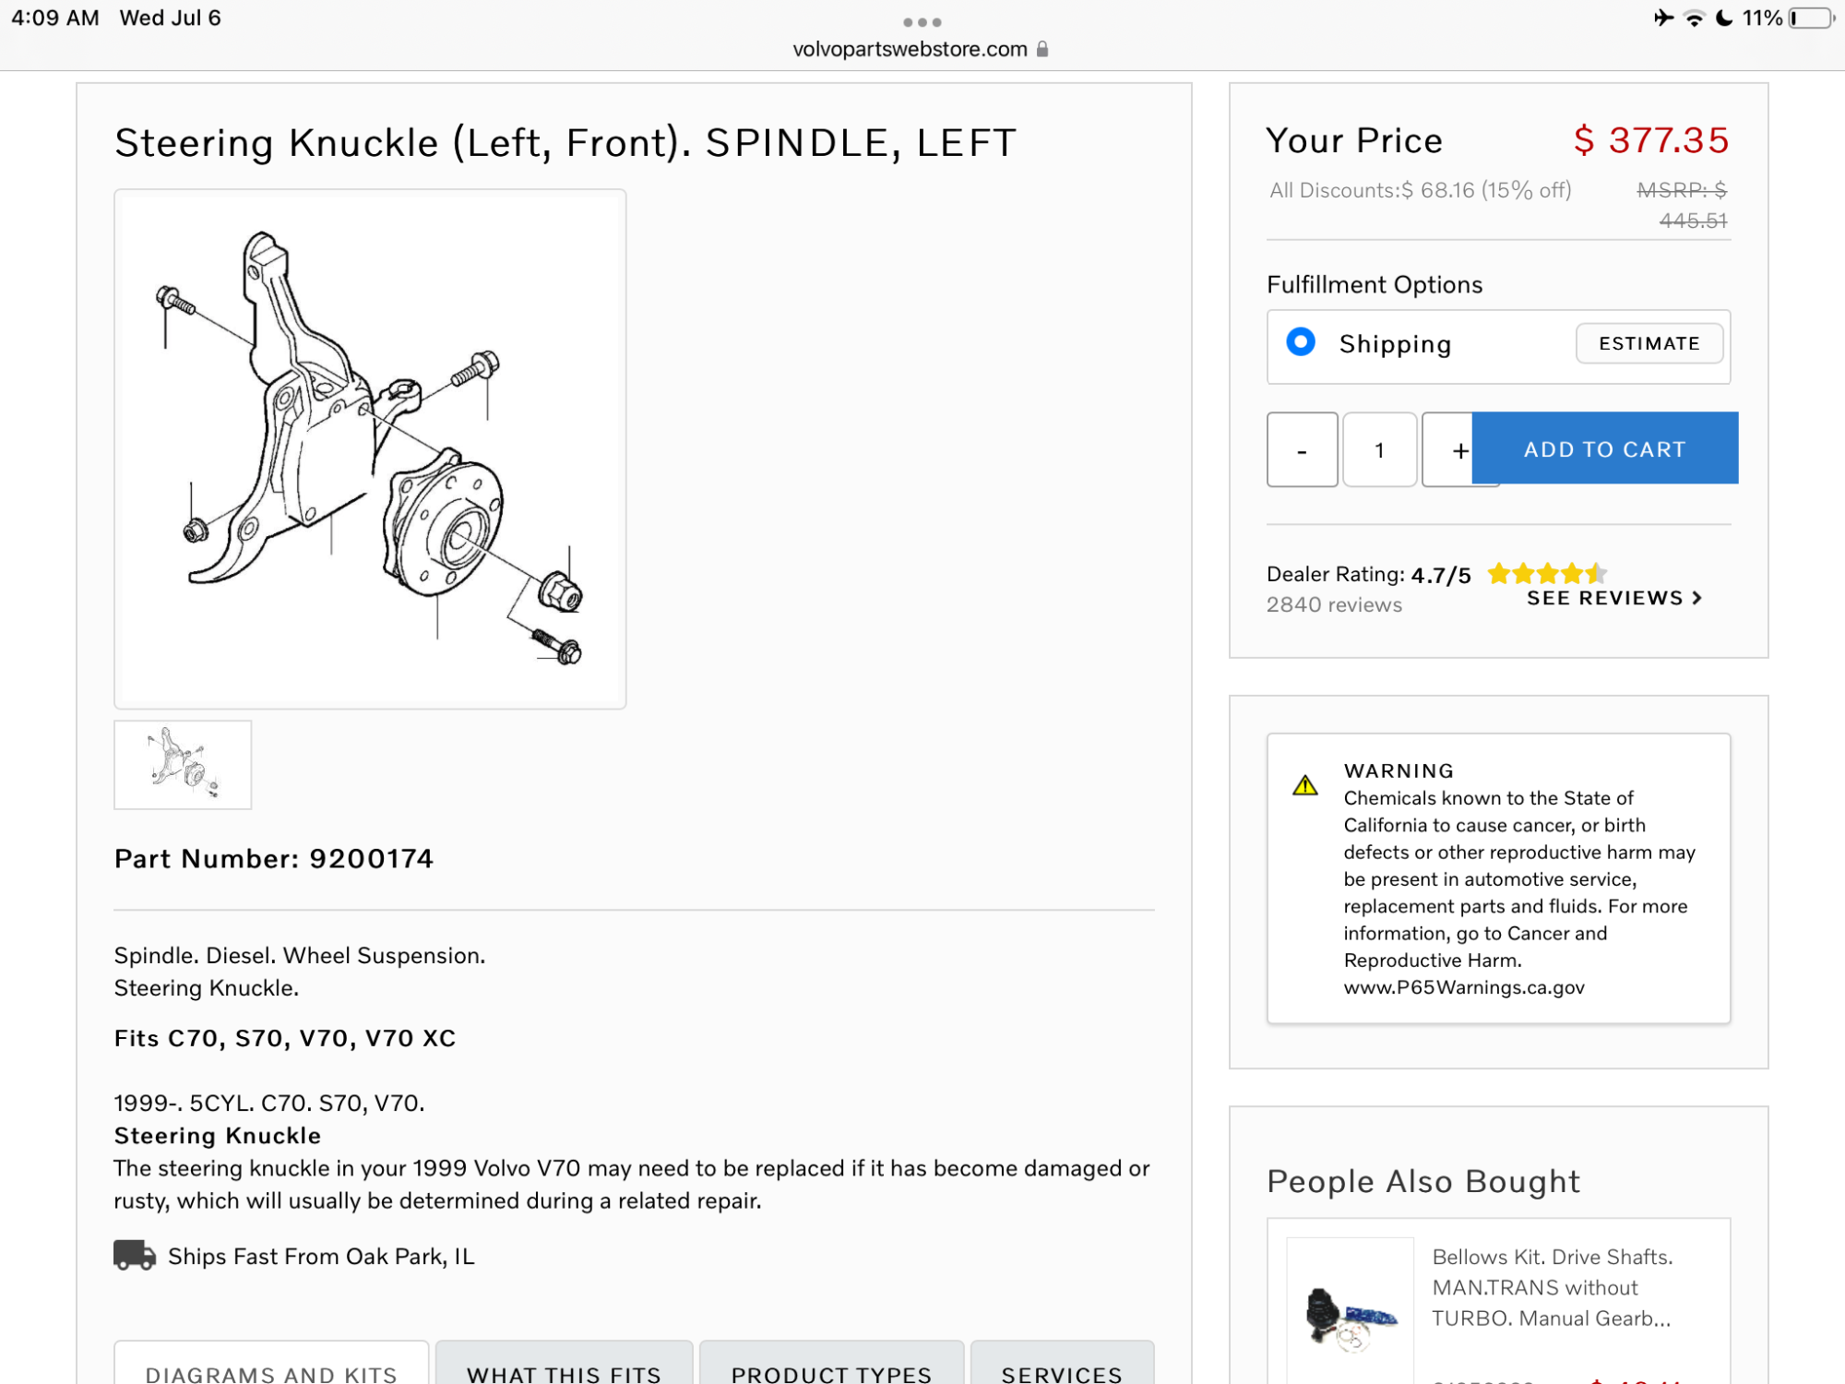This screenshot has height=1384, width=1845.
Task: Open the Diagrams and Kits tab
Action: 271,1373
